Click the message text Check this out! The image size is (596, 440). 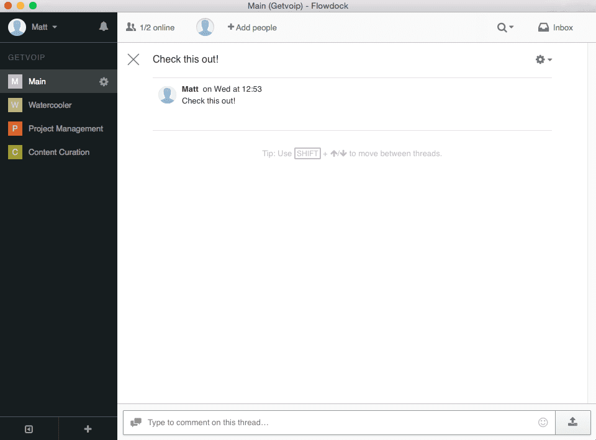209,101
